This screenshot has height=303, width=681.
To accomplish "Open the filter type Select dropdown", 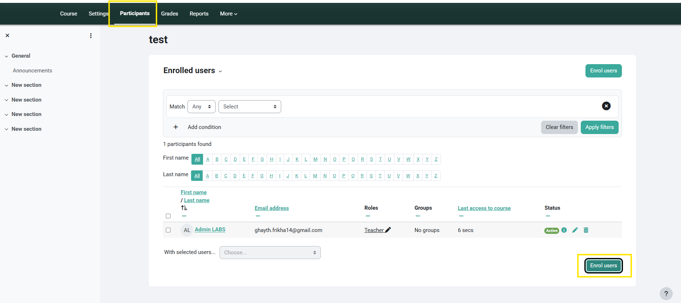I will pyautogui.click(x=249, y=107).
